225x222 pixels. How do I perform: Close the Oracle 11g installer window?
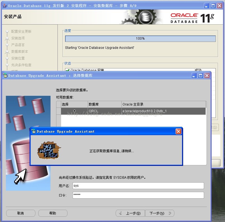219,6
